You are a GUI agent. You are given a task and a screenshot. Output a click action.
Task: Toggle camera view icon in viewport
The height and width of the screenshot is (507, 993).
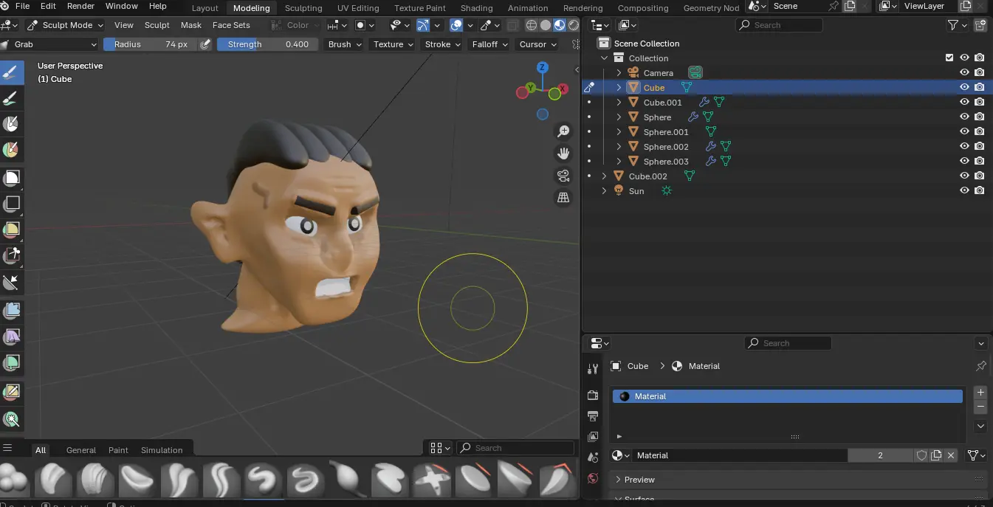pyautogui.click(x=563, y=176)
